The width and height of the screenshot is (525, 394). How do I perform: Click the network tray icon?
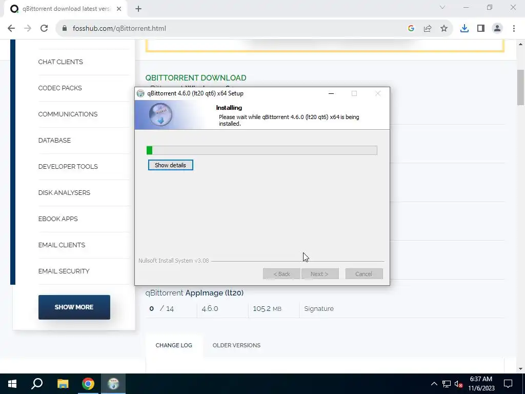pos(447,384)
